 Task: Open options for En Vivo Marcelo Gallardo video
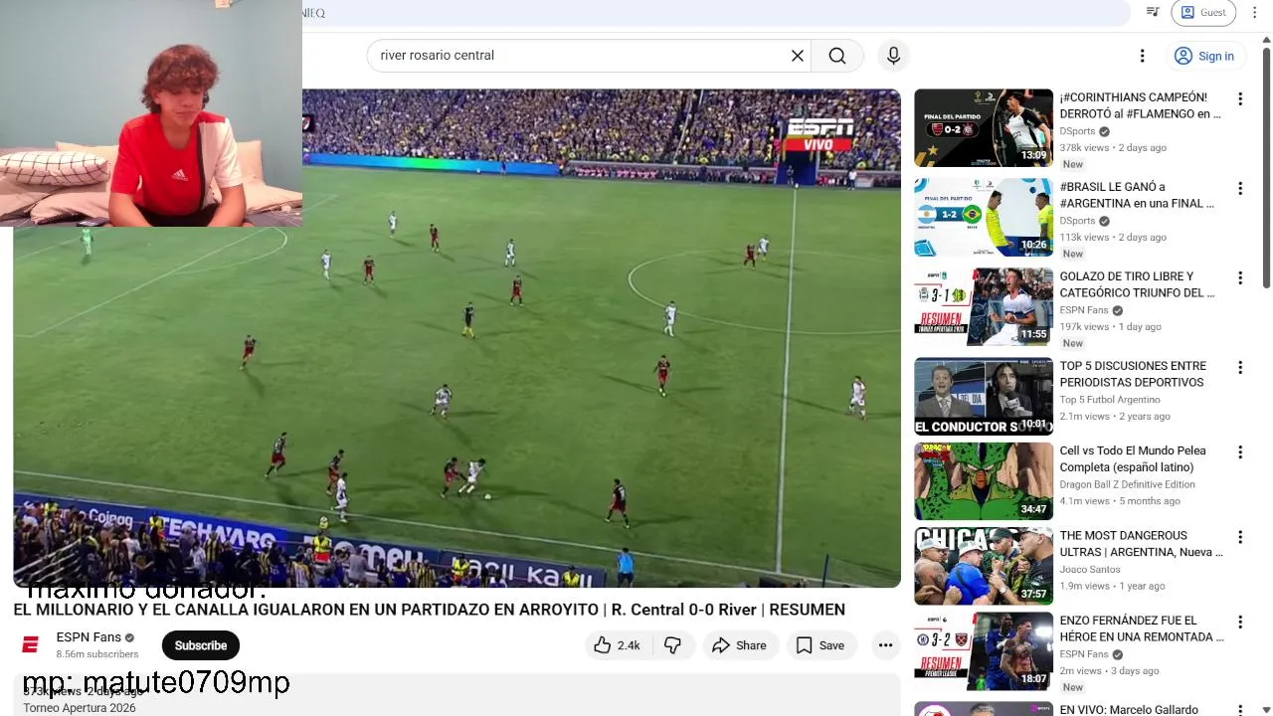[x=1239, y=709]
